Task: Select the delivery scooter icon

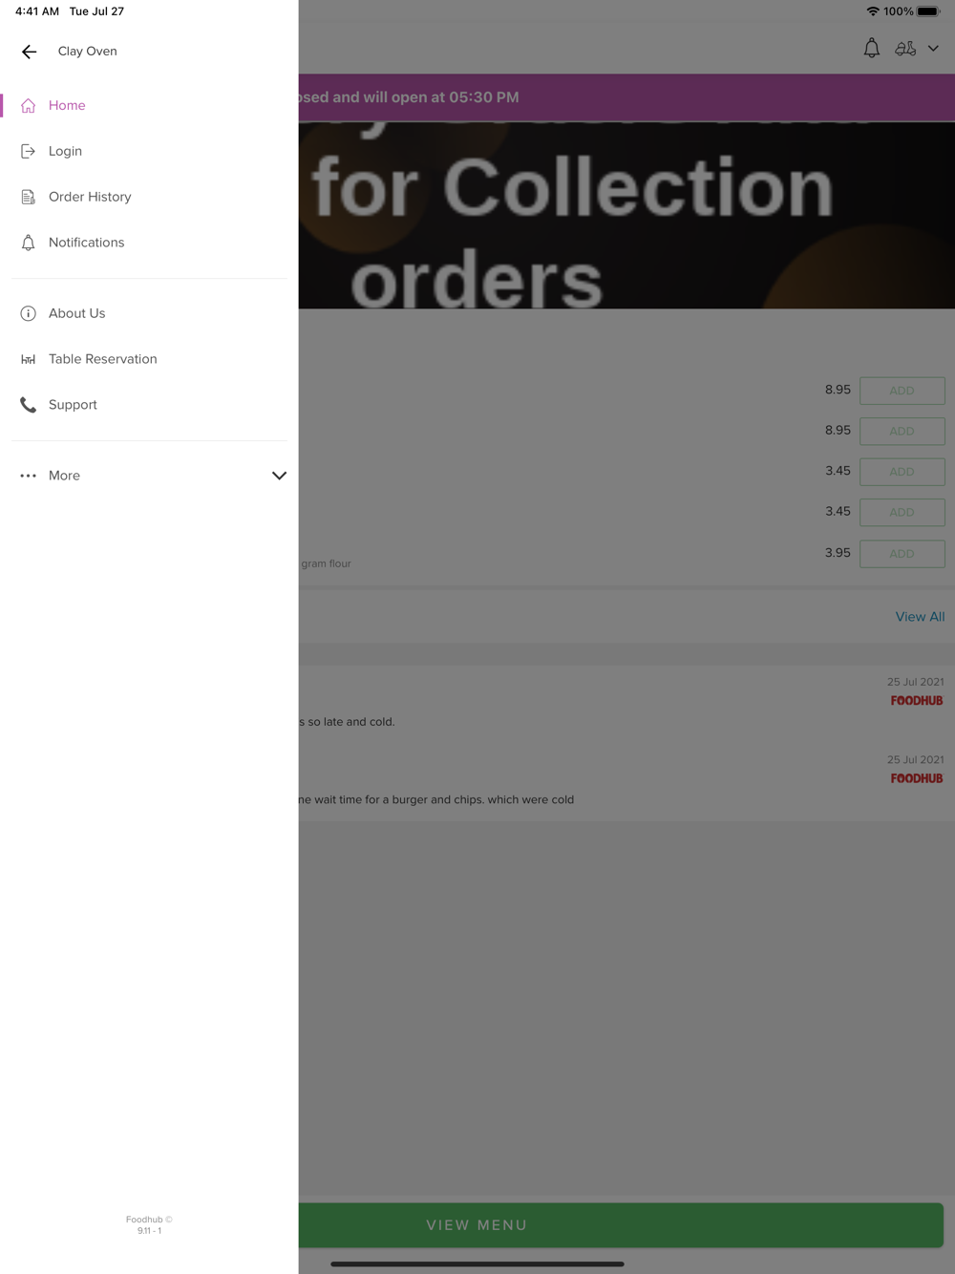Action: pyautogui.click(x=905, y=48)
